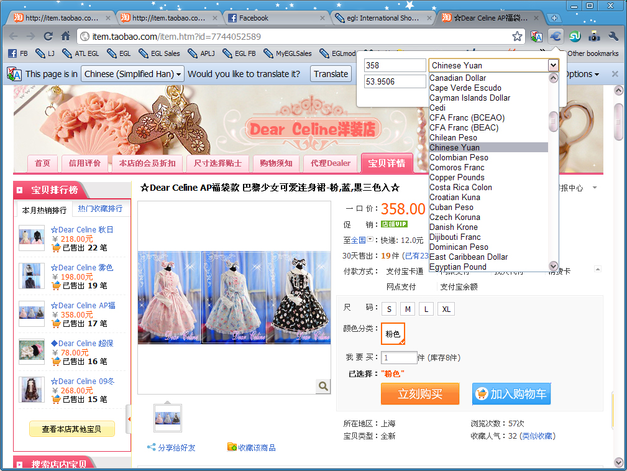Viewport: 627px width, 471px height.
Task: Open the EGL FB bookmark
Action: click(239, 53)
